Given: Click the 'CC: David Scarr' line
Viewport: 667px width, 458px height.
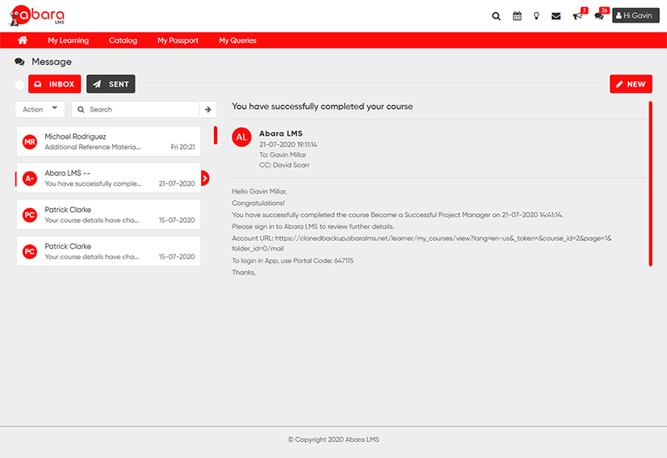Looking at the screenshot, I should (x=284, y=165).
